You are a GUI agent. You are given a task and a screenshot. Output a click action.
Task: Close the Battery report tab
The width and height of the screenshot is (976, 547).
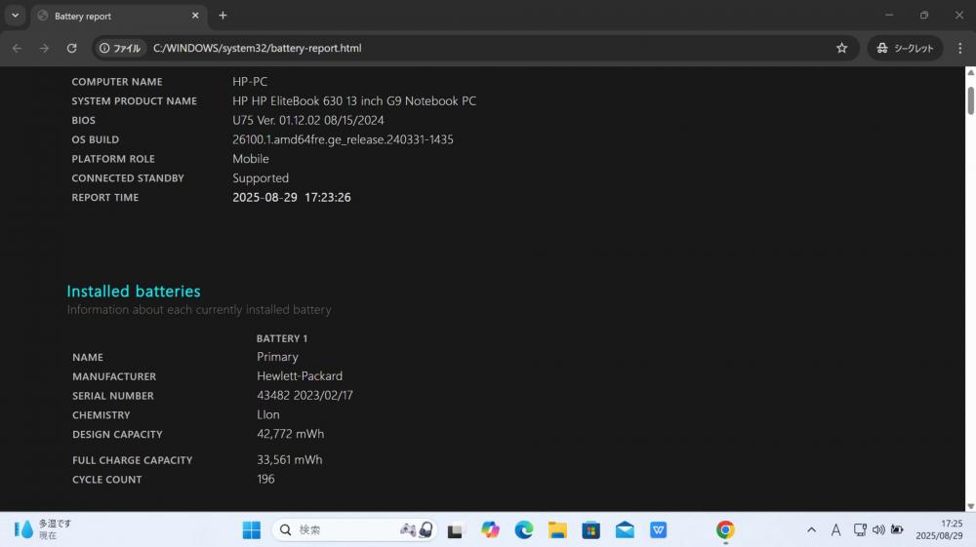point(195,16)
